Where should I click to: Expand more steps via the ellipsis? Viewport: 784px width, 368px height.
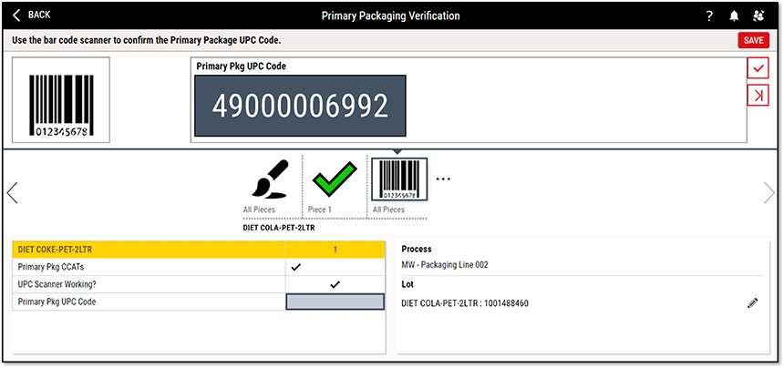coord(443,179)
